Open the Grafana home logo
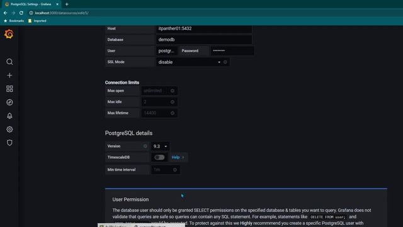403x227 pixels. (9, 34)
